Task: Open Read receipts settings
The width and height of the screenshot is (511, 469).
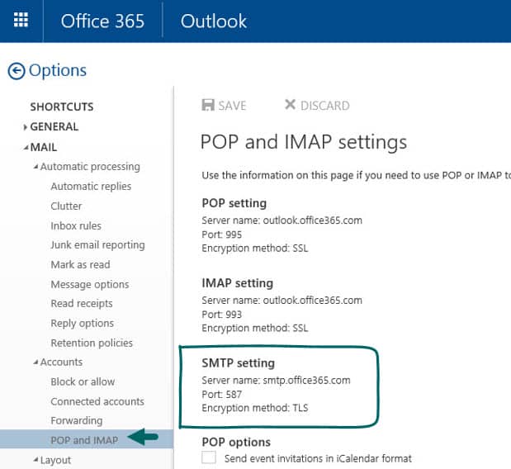Action: click(x=82, y=304)
